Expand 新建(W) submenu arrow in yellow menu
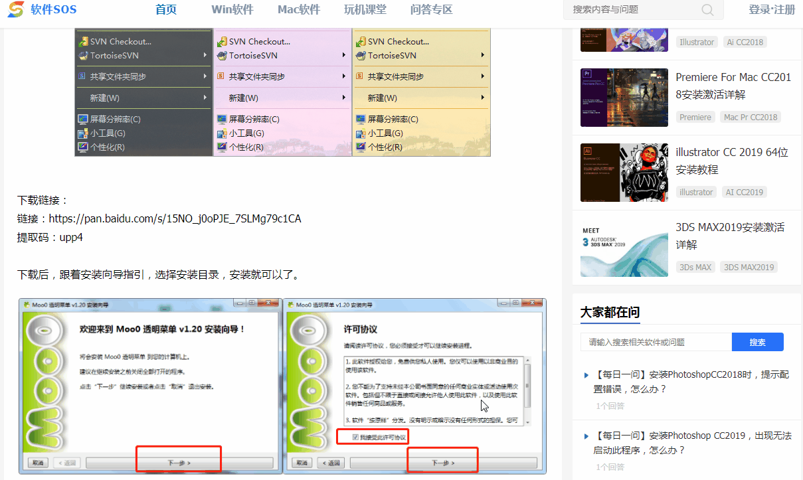This screenshot has width=803, height=480. (483, 98)
